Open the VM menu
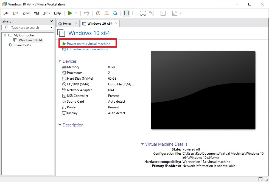The image size is (269, 182). [37, 13]
